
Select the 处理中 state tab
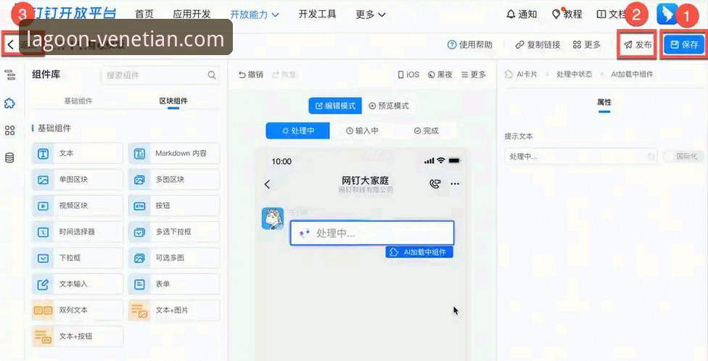(298, 131)
